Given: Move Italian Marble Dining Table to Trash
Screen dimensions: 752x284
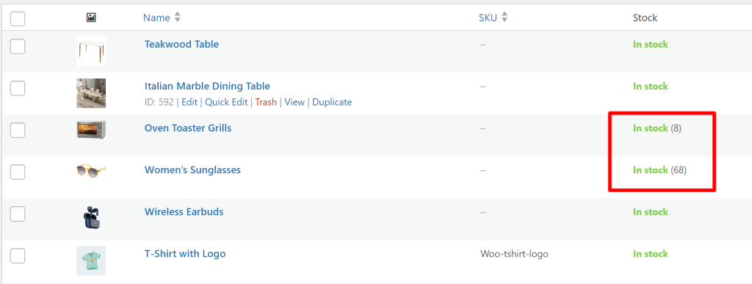Looking at the screenshot, I should (266, 102).
